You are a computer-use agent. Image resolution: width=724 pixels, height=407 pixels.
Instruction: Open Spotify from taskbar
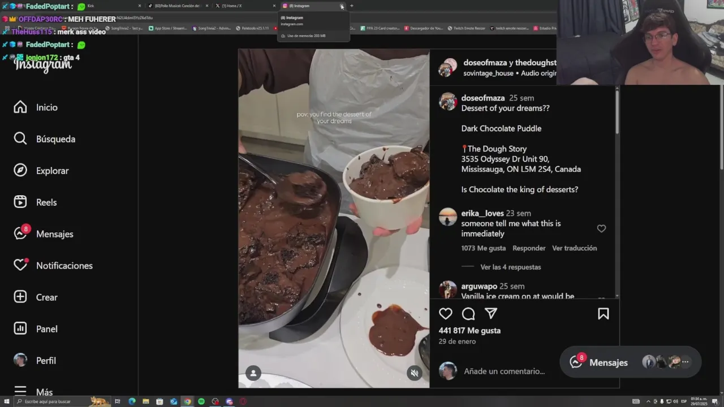[201, 401]
